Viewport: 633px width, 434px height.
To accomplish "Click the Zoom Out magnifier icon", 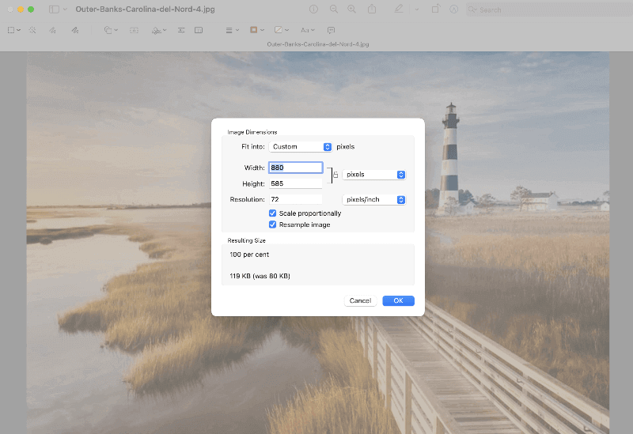I will 333,9.
